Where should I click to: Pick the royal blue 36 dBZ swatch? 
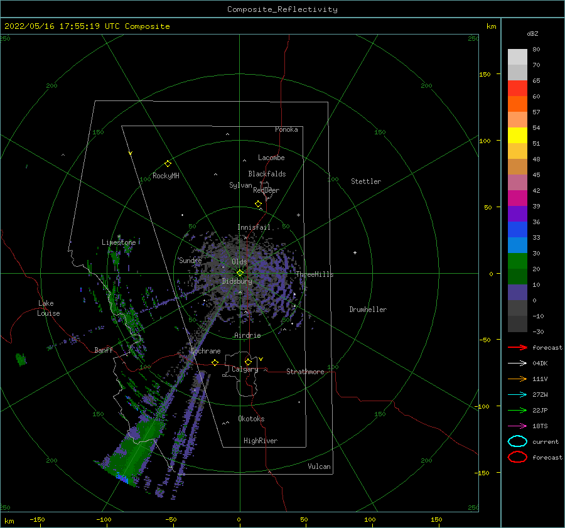(x=517, y=229)
